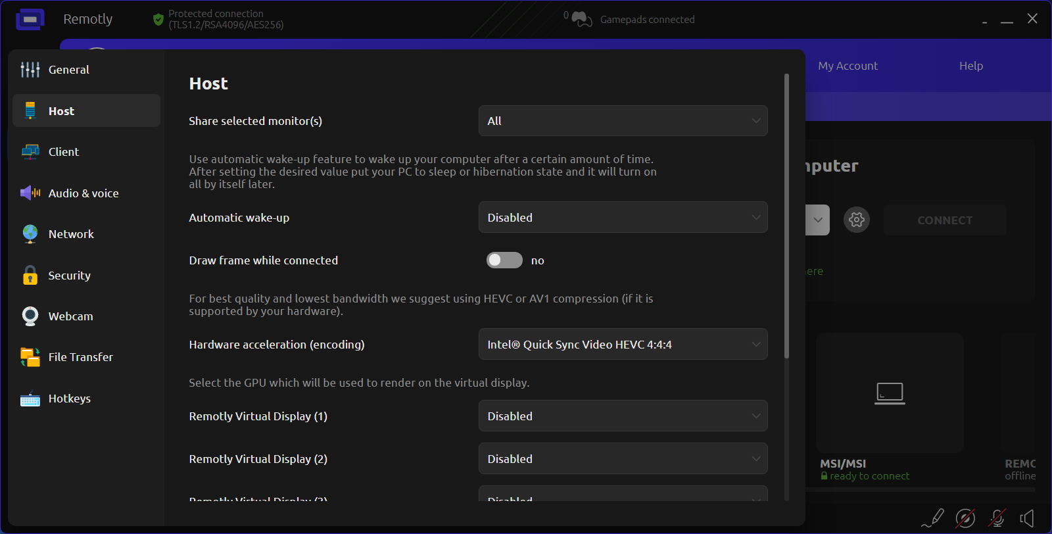The image size is (1052, 534).
Task: Click the pen drawing icon
Action: [x=933, y=518]
